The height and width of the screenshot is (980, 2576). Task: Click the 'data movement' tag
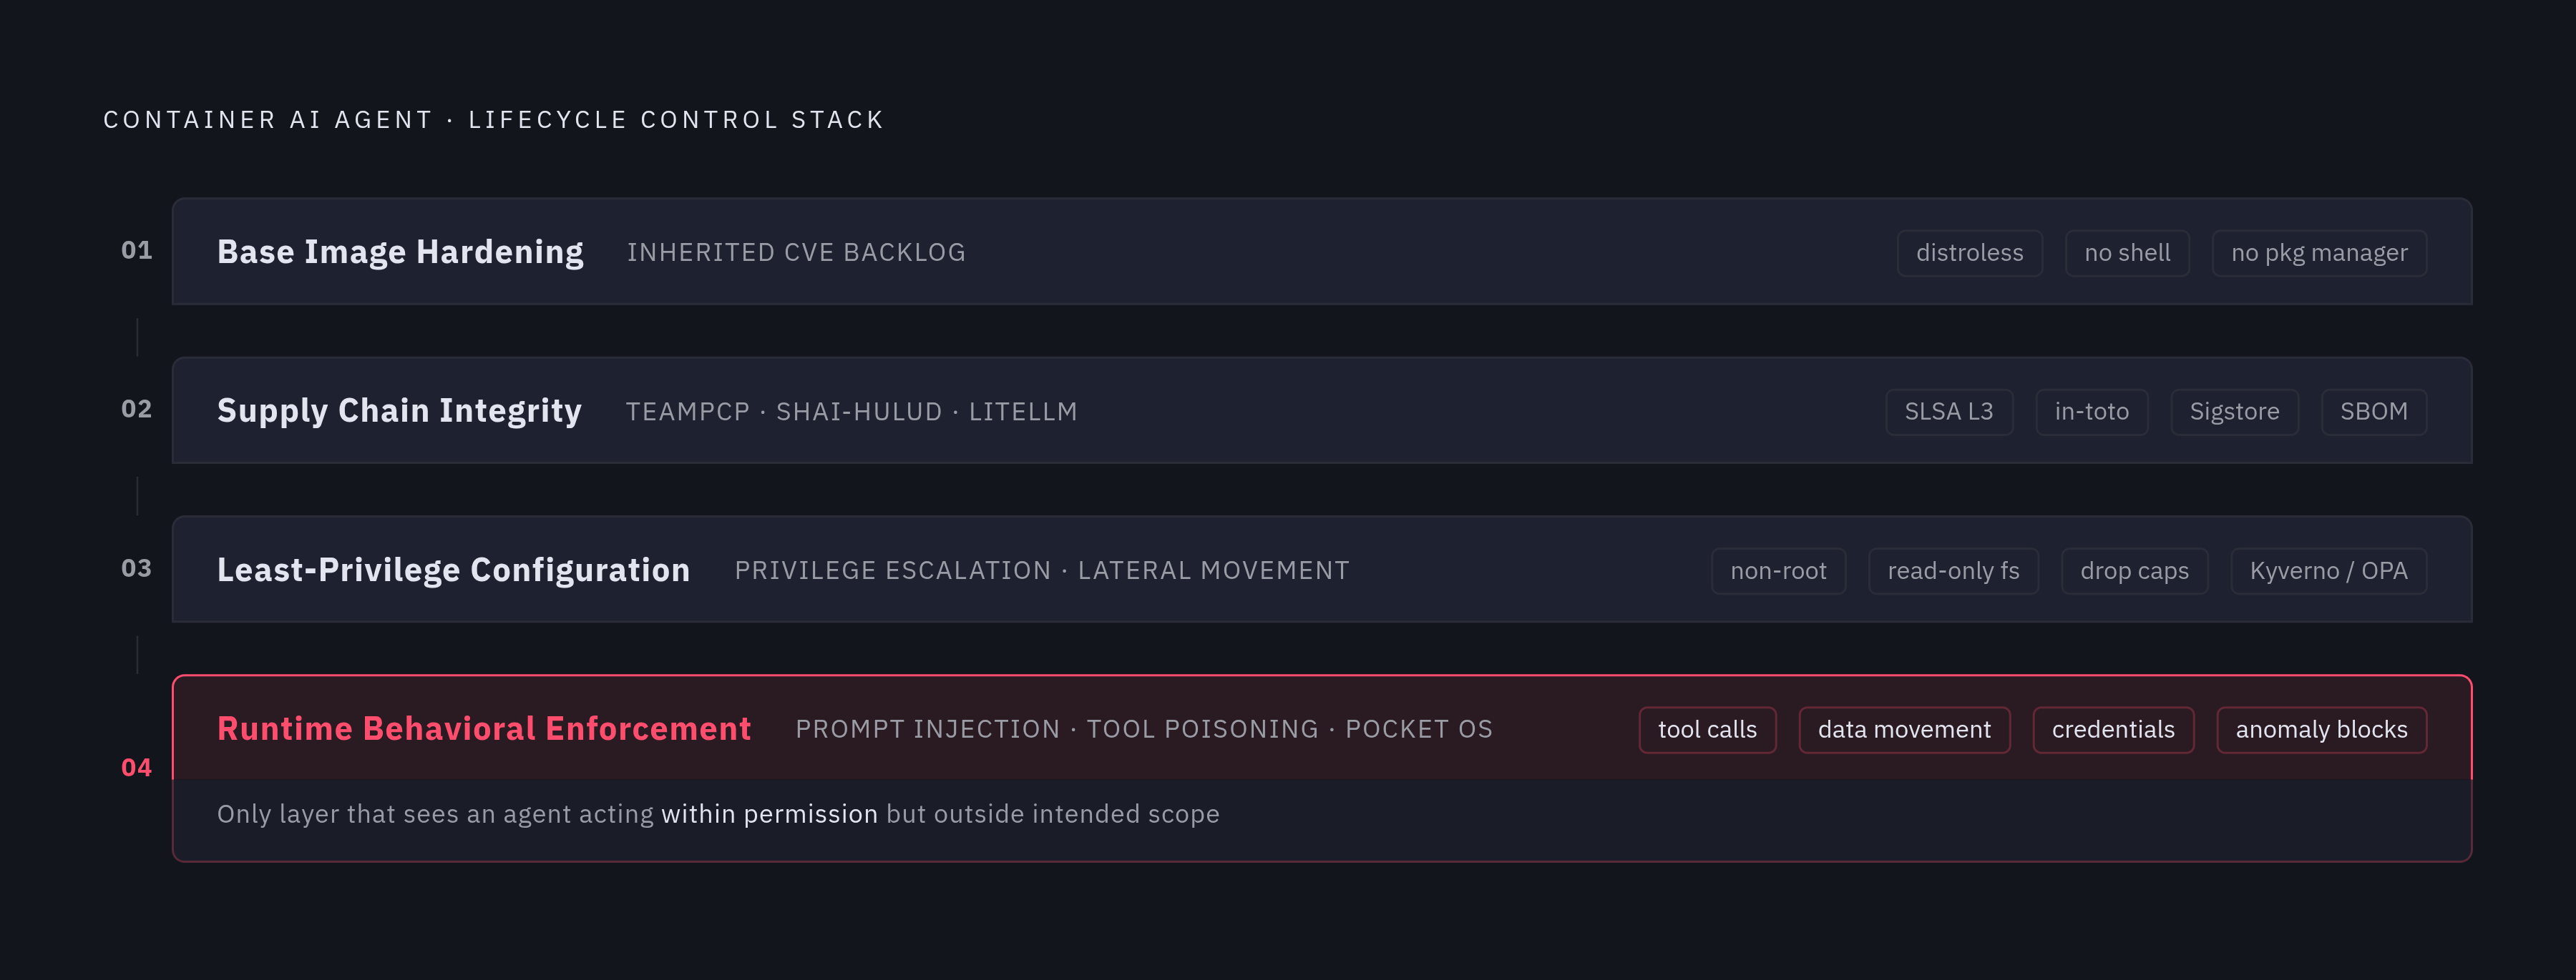click(1904, 729)
